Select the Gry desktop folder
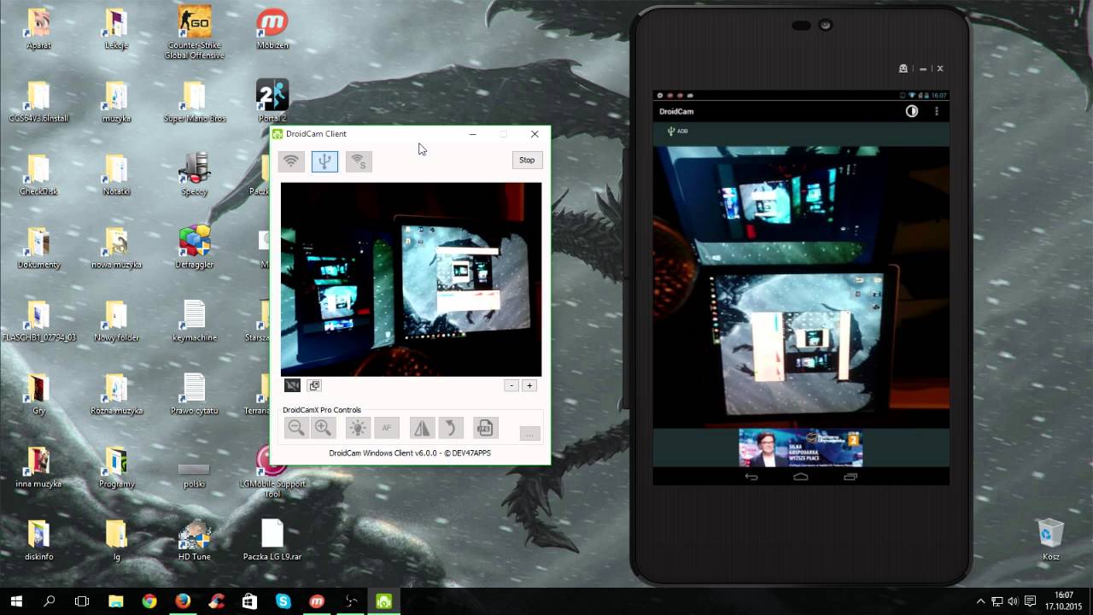This screenshot has height=615, width=1093. 38,394
